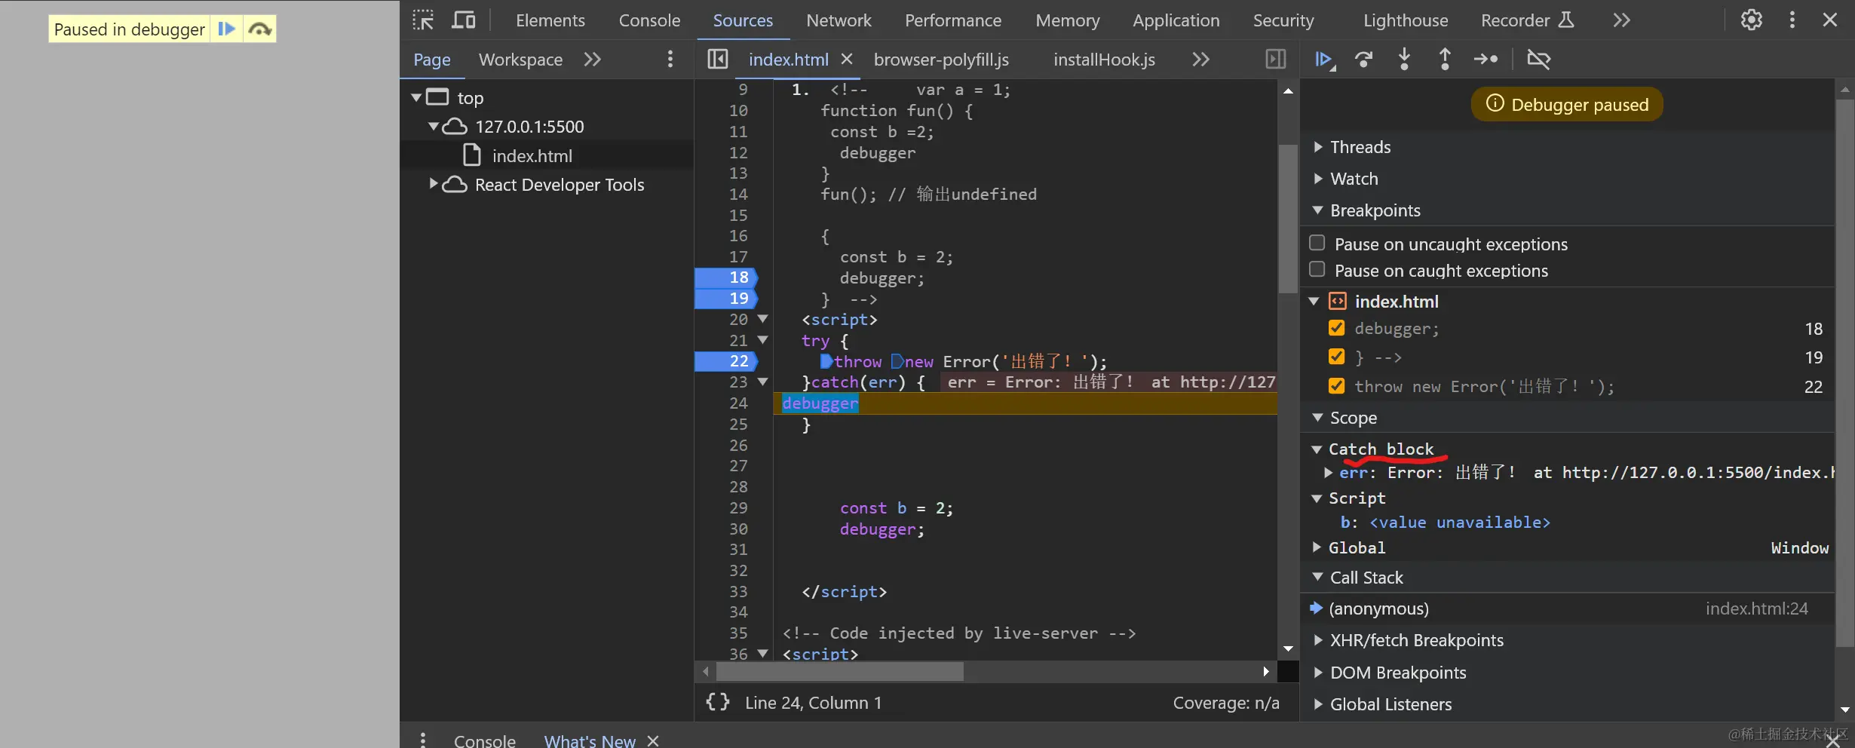
Task: Uncheck the debugger; breakpoint on line 18
Action: [1336, 328]
